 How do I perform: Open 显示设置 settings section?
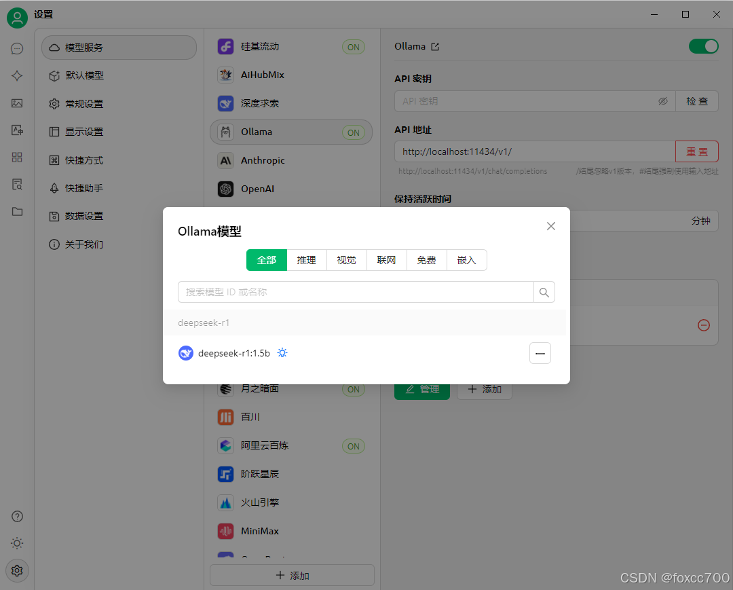pyautogui.click(x=119, y=132)
